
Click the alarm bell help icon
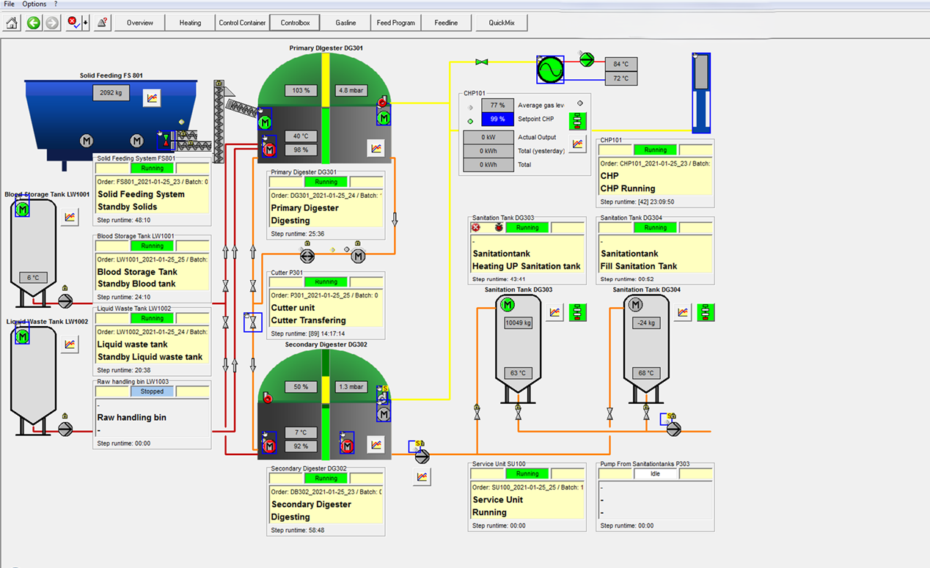[x=103, y=23]
